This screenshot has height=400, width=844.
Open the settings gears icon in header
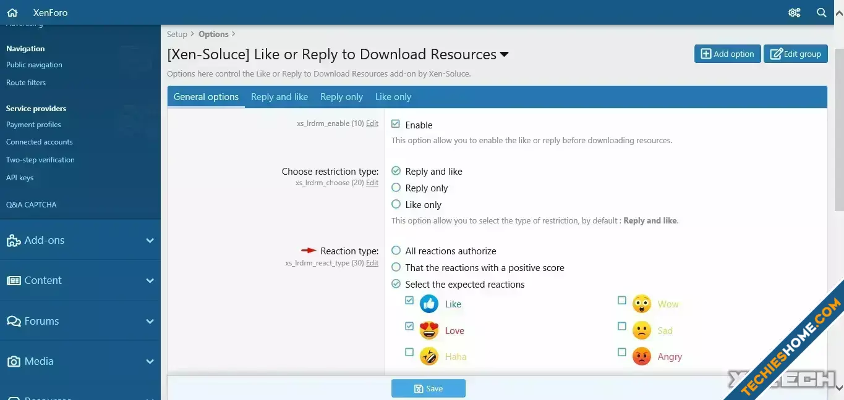795,12
